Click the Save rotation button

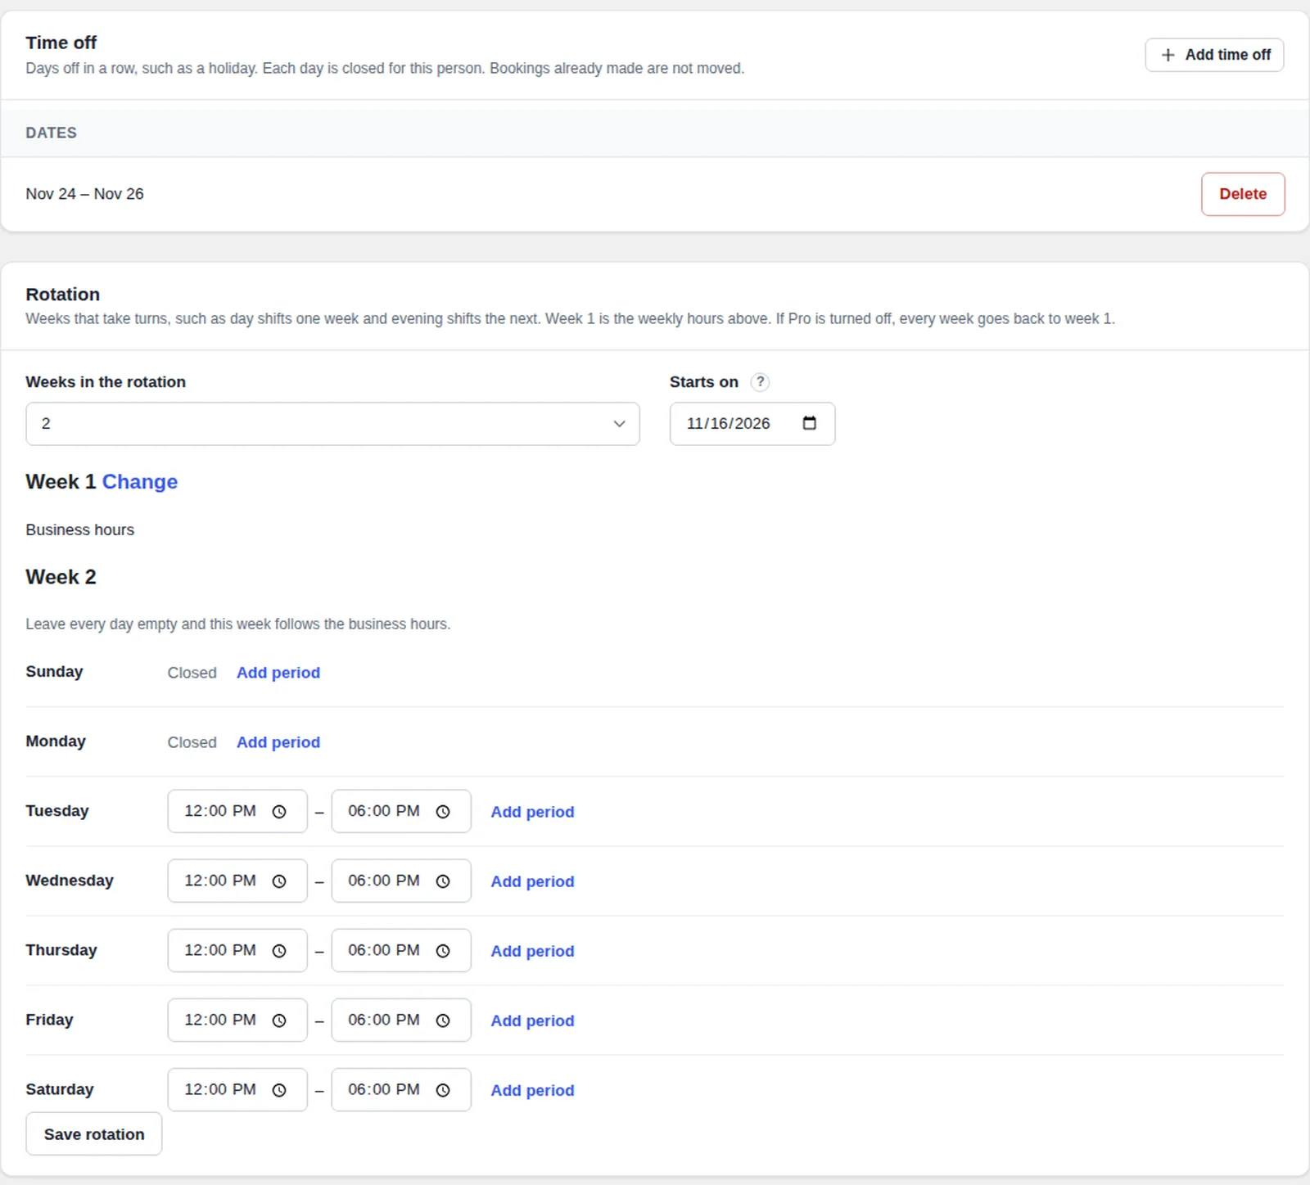tap(94, 1134)
